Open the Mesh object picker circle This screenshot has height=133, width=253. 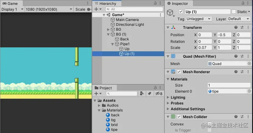(249, 63)
